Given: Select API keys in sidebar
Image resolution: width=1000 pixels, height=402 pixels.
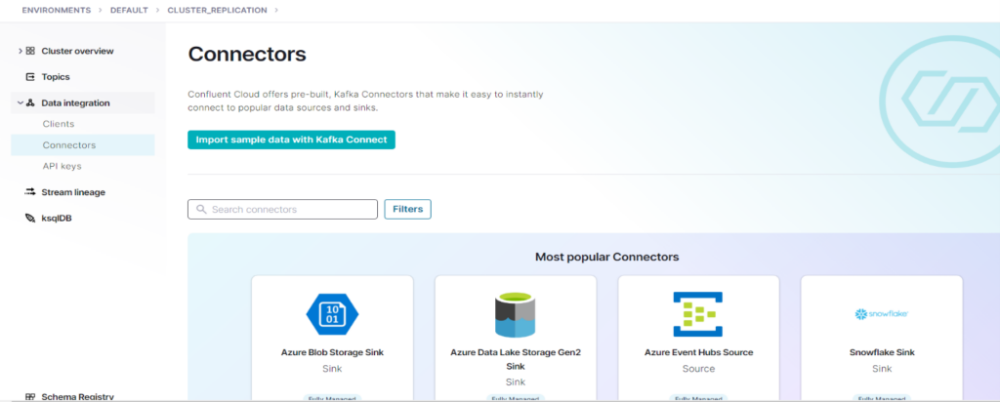Looking at the screenshot, I should tap(62, 166).
